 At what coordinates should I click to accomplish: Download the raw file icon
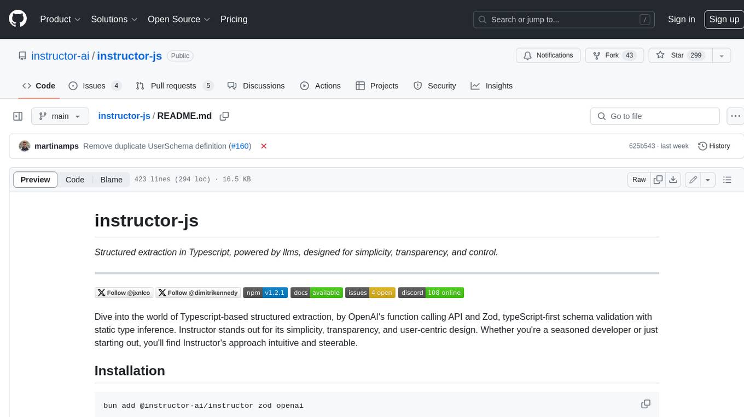pyautogui.click(x=673, y=180)
